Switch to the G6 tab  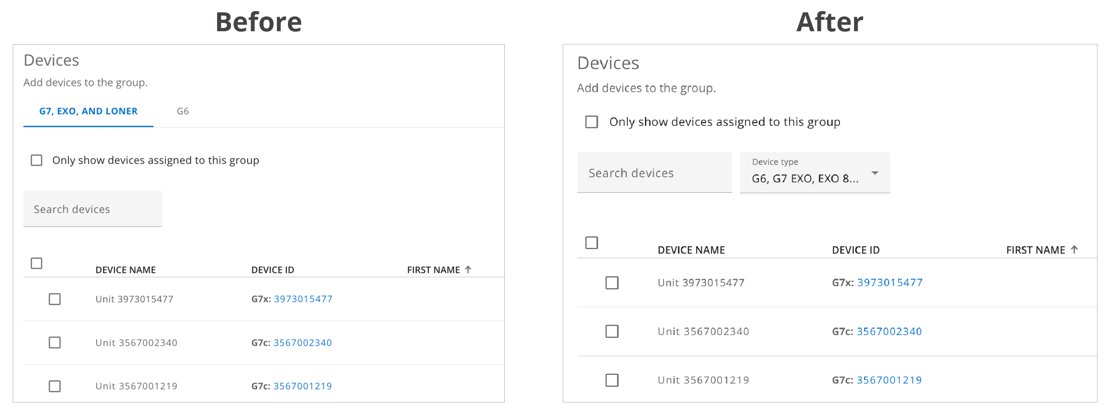(x=183, y=111)
